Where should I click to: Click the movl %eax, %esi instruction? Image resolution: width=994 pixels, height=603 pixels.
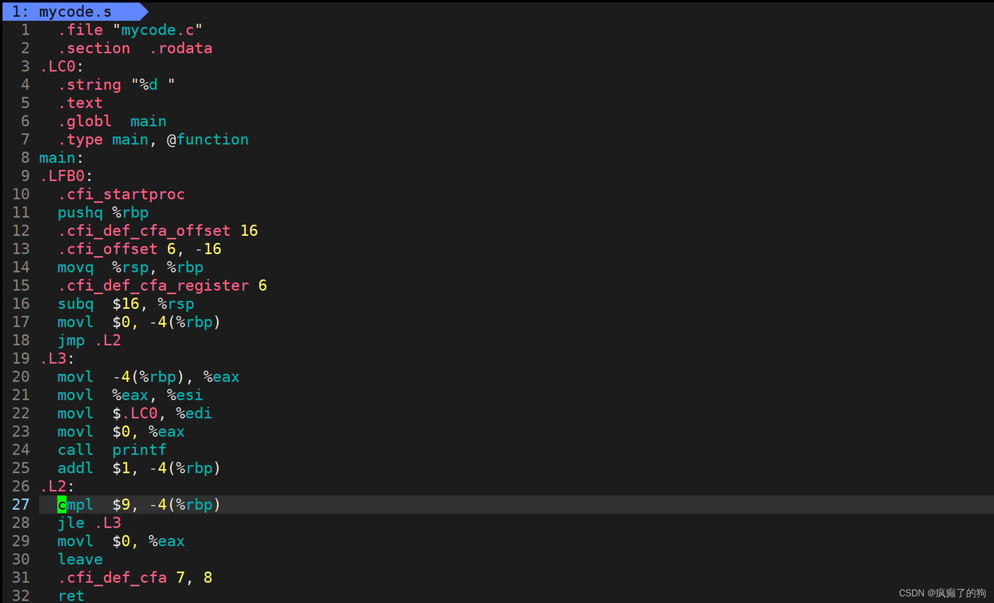pos(130,395)
